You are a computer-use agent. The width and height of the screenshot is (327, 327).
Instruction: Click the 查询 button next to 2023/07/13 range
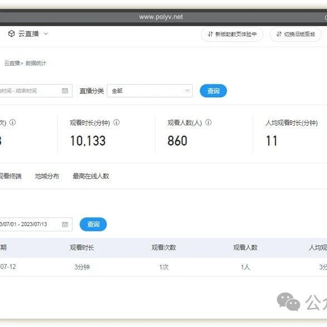click(x=93, y=224)
